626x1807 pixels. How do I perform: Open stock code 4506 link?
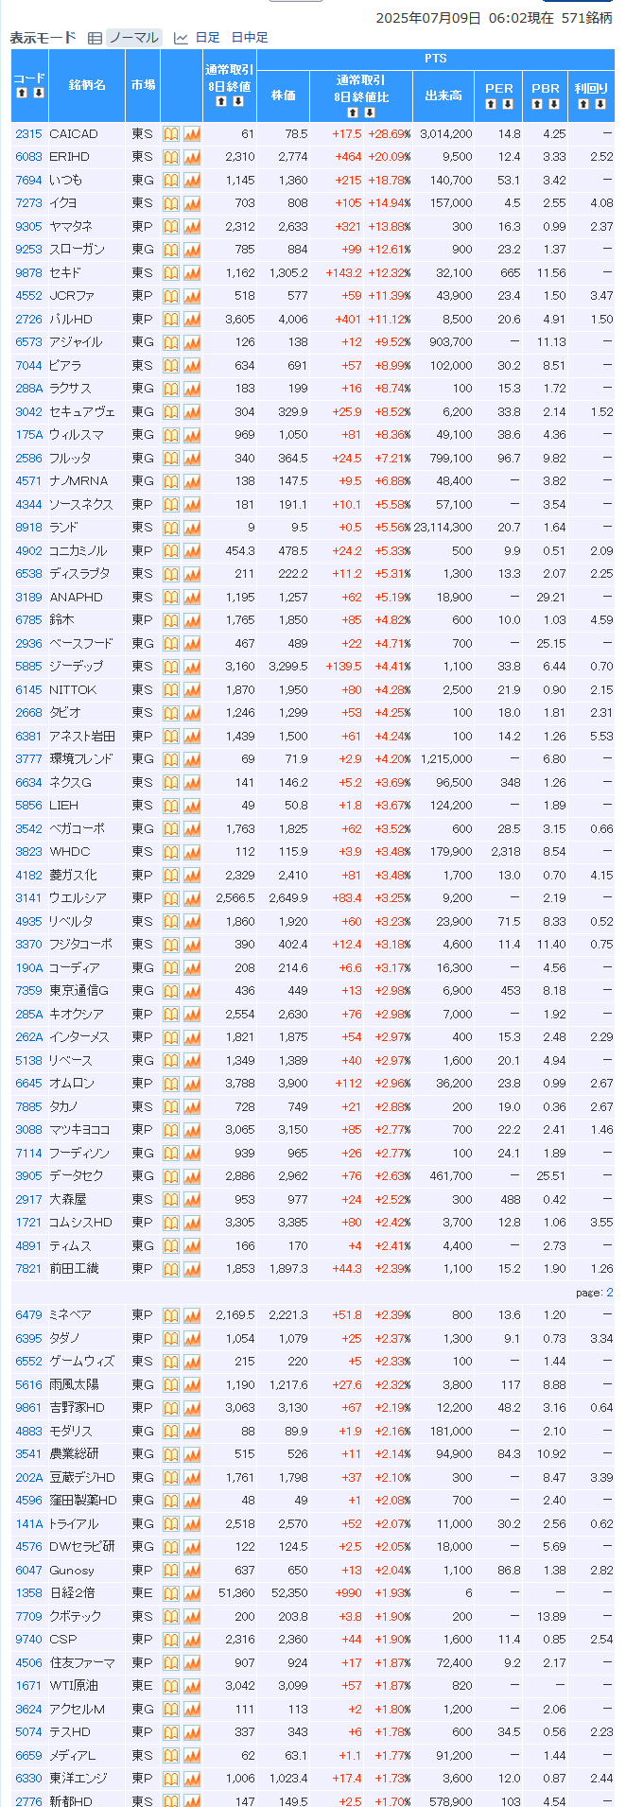click(x=28, y=1663)
